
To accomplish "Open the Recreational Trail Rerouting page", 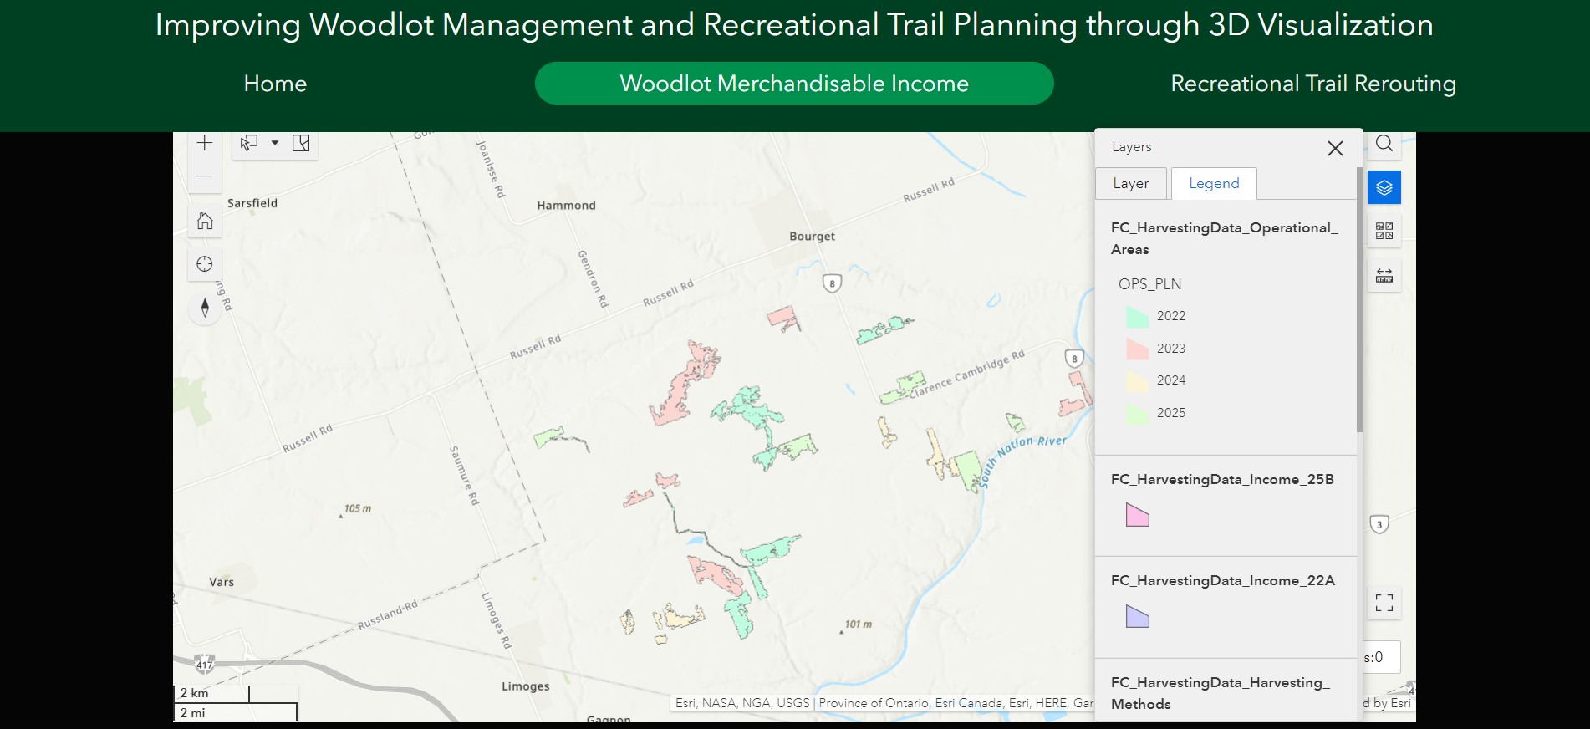I will tap(1312, 84).
